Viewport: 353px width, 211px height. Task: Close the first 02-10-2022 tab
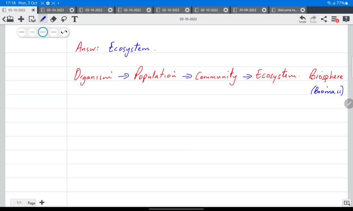click(x=187, y=10)
